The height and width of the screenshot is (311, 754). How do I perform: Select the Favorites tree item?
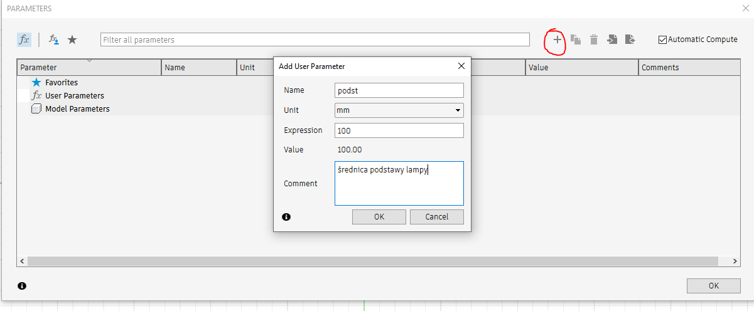pyautogui.click(x=62, y=83)
